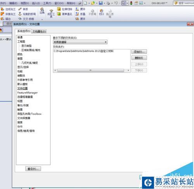
Task: Click the 展开 Flatten tool below 折叠
Action: point(80,19)
